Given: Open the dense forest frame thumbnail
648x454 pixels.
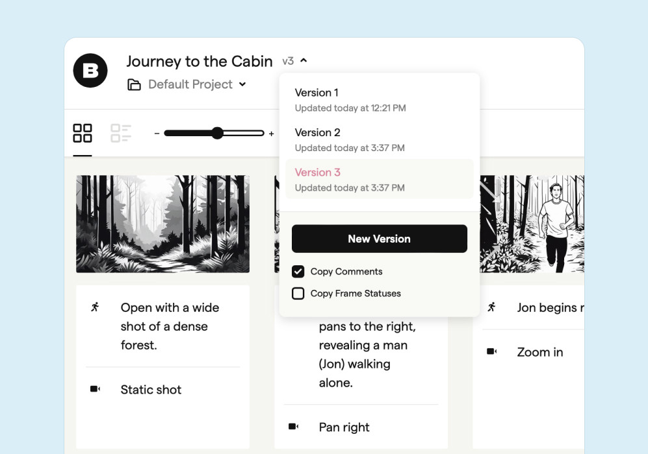Looking at the screenshot, I should pyautogui.click(x=162, y=224).
